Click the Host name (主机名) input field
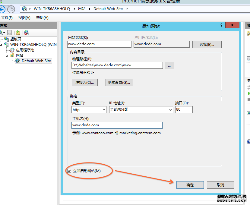 point(117,125)
